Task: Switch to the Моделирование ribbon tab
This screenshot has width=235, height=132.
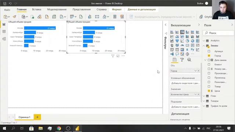Action: (57, 9)
